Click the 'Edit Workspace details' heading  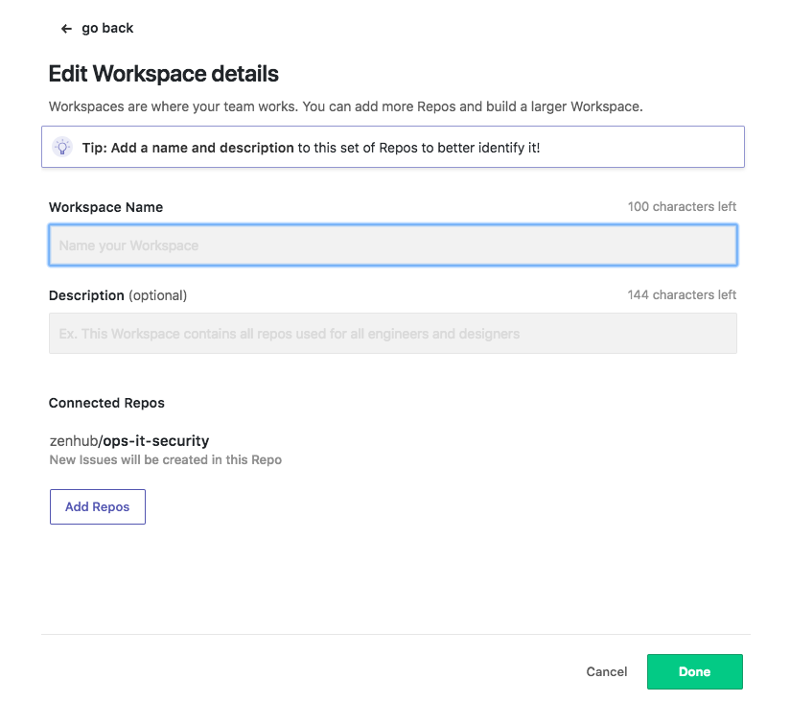[163, 74]
